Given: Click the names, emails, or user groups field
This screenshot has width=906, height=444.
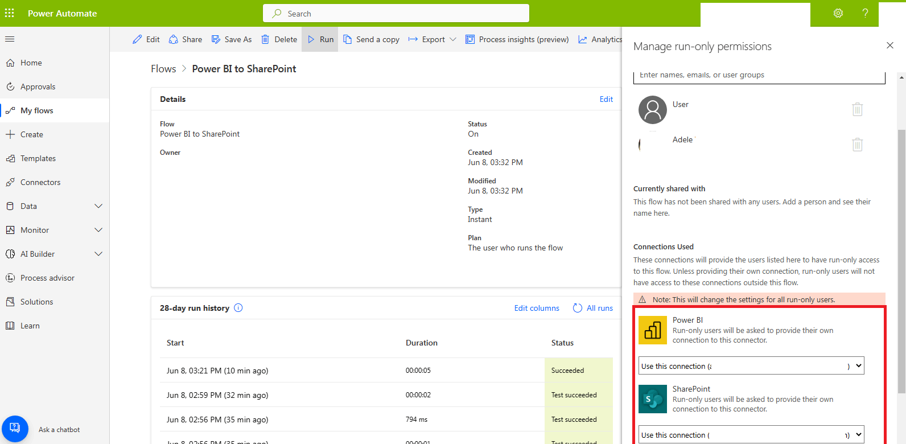Looking at the screenshot, I should [x=759, y=76].
